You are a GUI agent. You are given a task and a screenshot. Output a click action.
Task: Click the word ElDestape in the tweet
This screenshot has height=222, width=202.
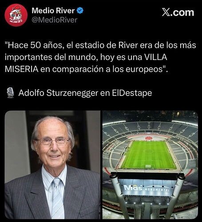coord(132,93)
